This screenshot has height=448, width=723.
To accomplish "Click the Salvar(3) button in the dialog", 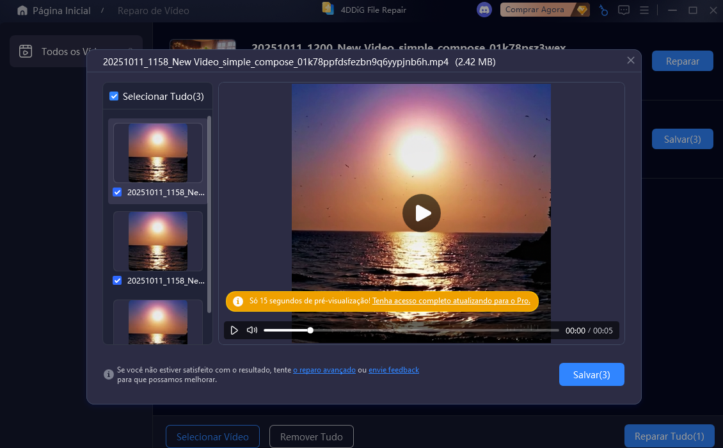I will pos(591,374).
